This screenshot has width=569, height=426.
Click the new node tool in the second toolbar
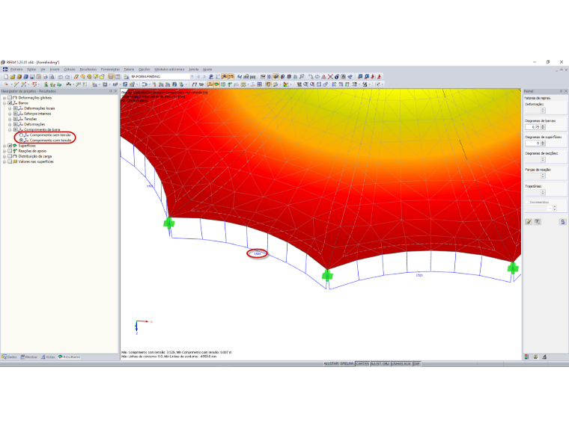6,84
